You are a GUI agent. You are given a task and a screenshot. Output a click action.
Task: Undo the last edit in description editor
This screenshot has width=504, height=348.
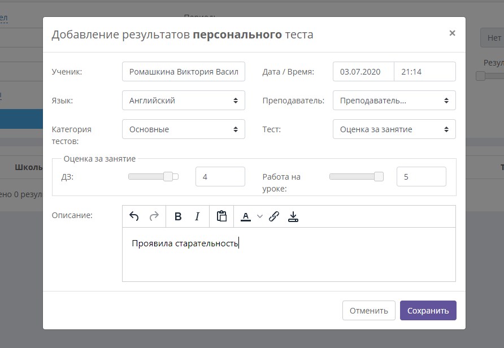[134, 216]
